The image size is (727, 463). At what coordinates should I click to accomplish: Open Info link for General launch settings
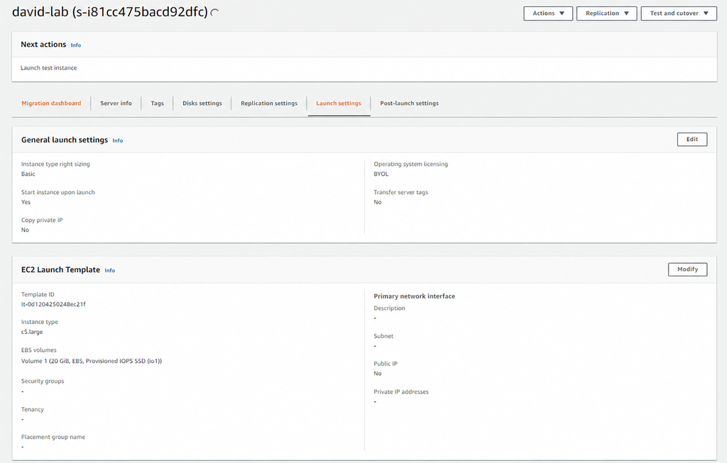(118, 141)
